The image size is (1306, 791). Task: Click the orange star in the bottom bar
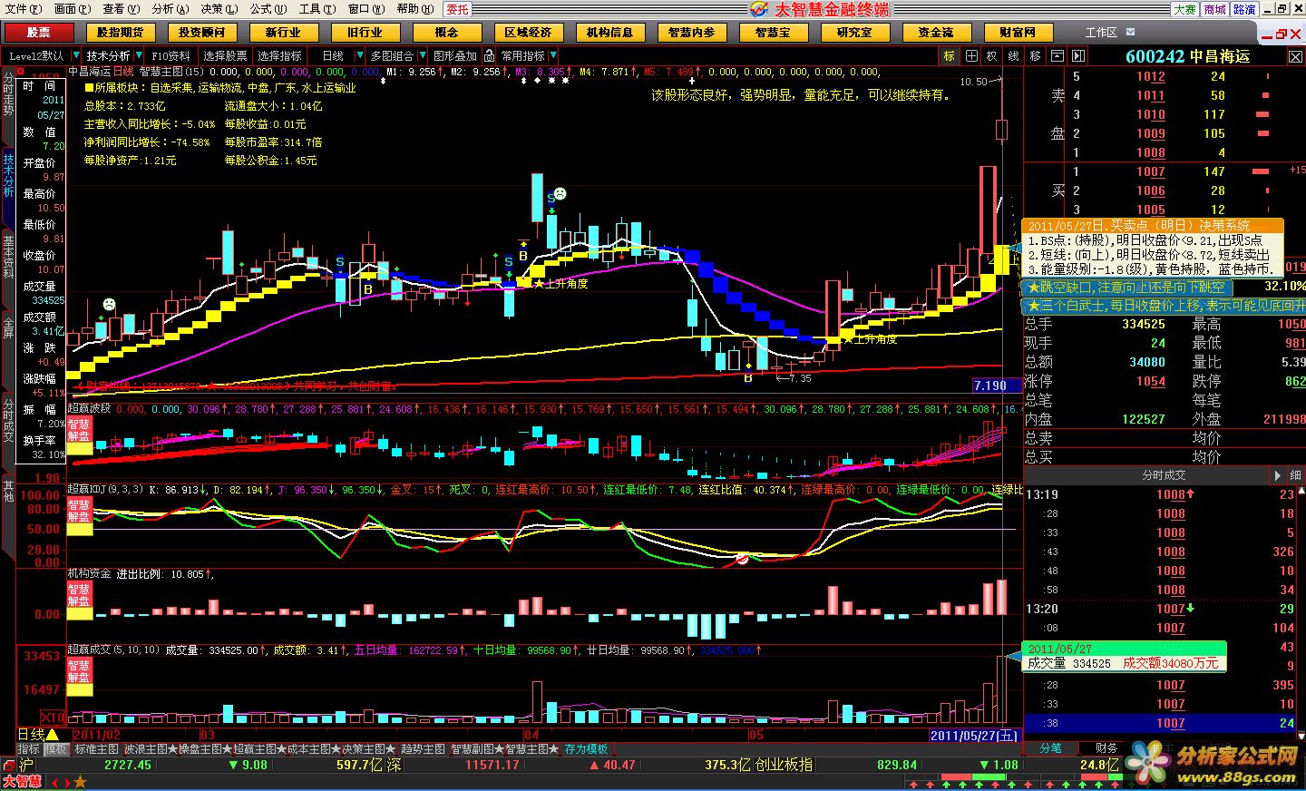point(80,782)
